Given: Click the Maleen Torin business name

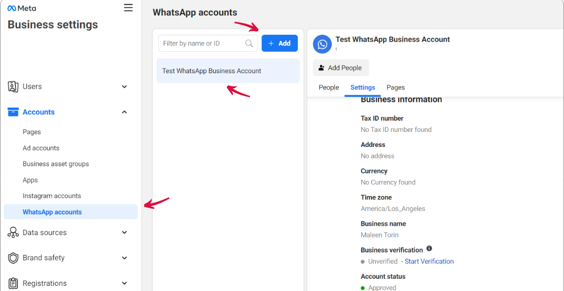Looking at the screenshot, I should pos(380,235).
